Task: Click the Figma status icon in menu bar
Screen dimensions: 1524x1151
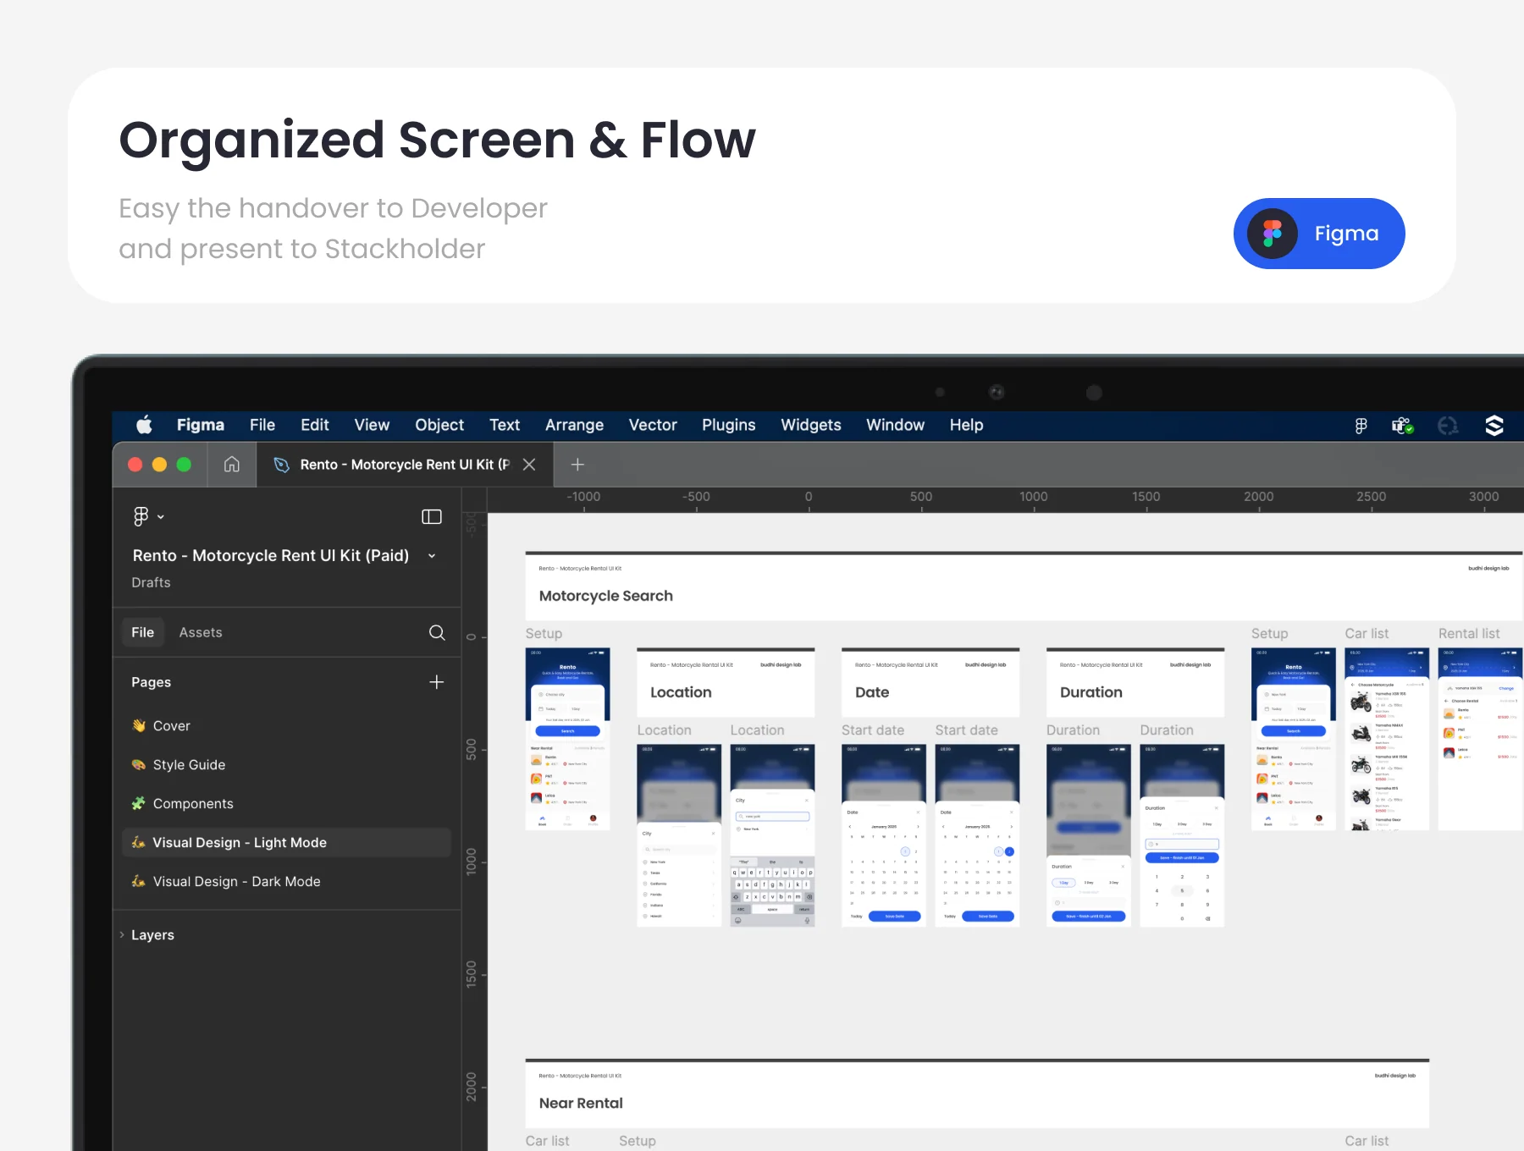Action: click(1361, 426)
